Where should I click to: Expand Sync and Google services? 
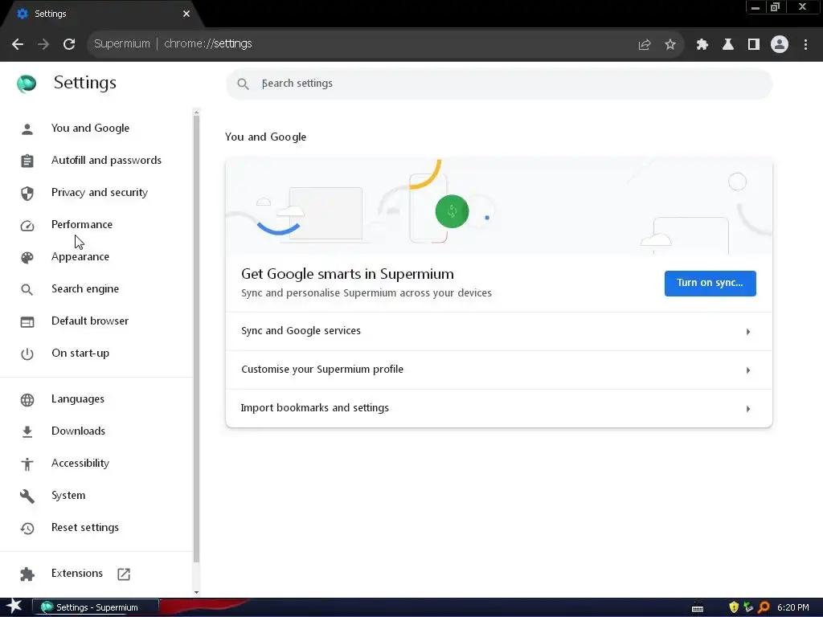[x=498, y=332]
